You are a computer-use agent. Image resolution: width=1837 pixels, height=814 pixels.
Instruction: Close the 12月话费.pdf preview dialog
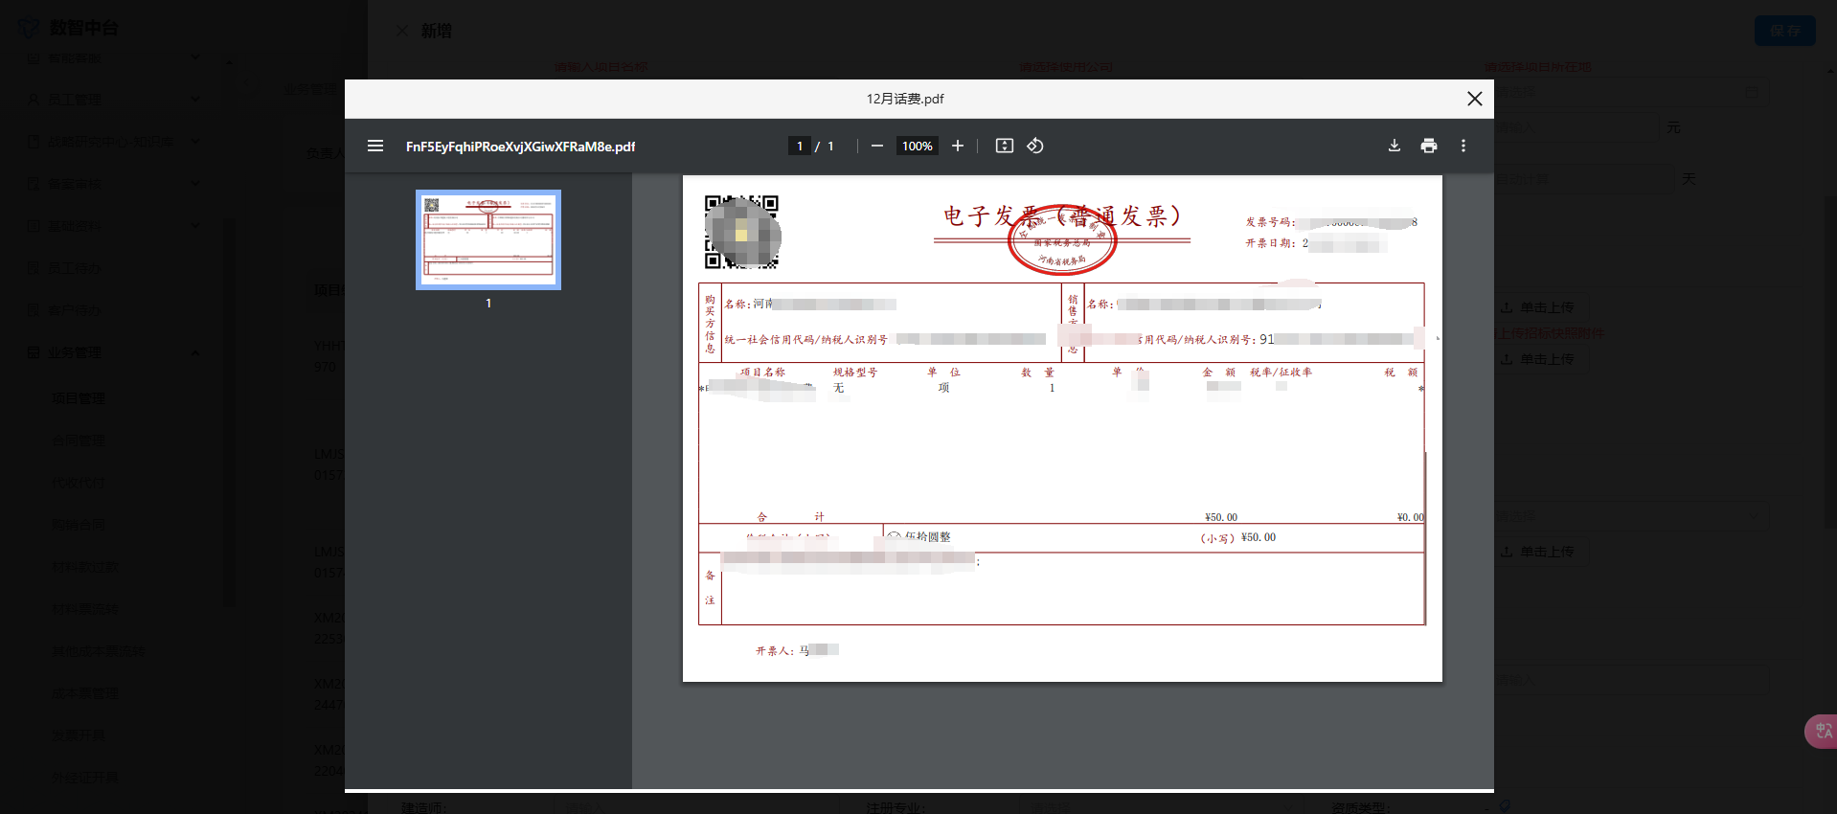(x=1475, y=99)
